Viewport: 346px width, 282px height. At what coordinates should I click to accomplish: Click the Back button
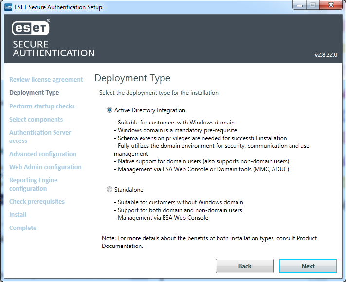245,266
